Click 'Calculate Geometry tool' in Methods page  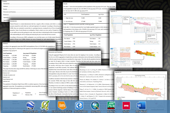coord(9,75)
